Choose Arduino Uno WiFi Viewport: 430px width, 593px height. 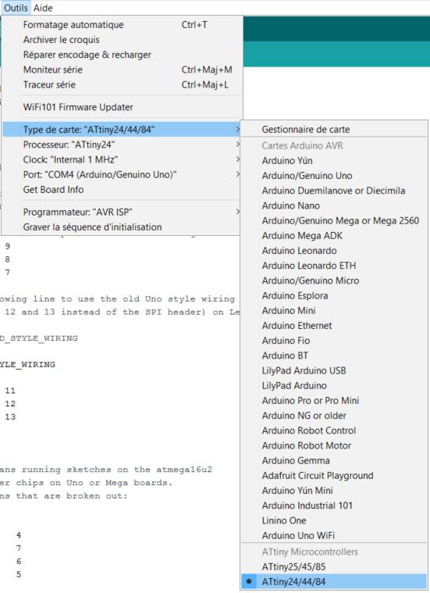pyautogui.click(x=334, y=535)
